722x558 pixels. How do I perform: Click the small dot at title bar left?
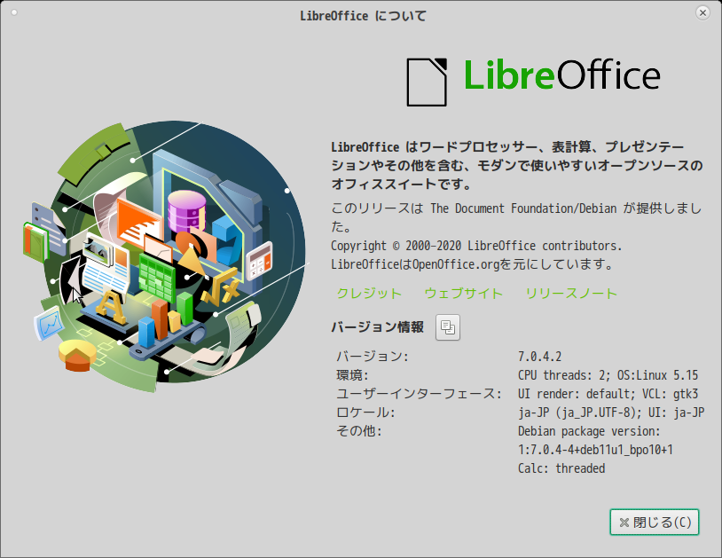pyautogui.click(x=14, y=12)
